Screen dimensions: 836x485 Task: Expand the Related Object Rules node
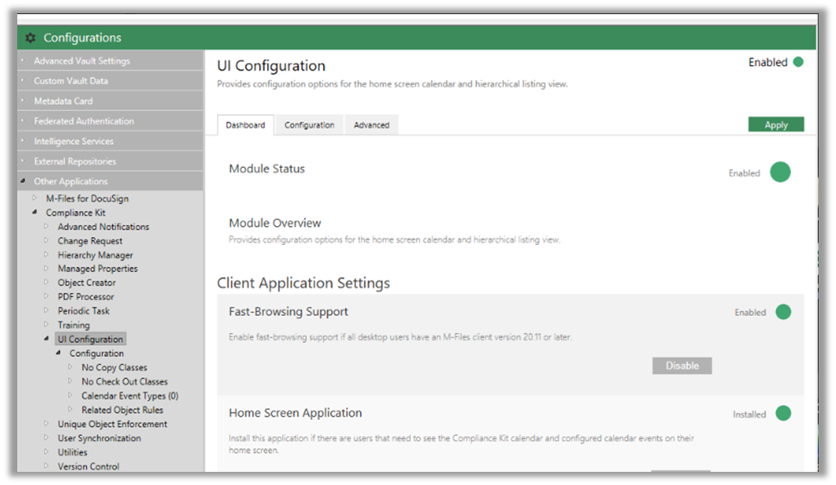point(70,409)
